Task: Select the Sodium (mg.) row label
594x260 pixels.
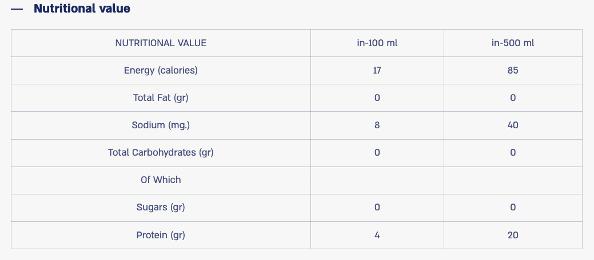Action: click(x=161, y=125)
